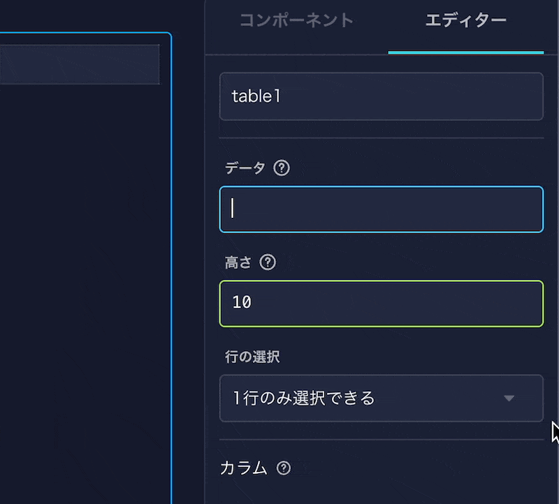The width and height of the screenshot is (559, 504).
Task: Click the help icon next to データ
Action: click(282, 168)
